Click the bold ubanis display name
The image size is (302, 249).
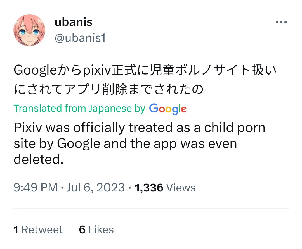[x=74, y=22]
